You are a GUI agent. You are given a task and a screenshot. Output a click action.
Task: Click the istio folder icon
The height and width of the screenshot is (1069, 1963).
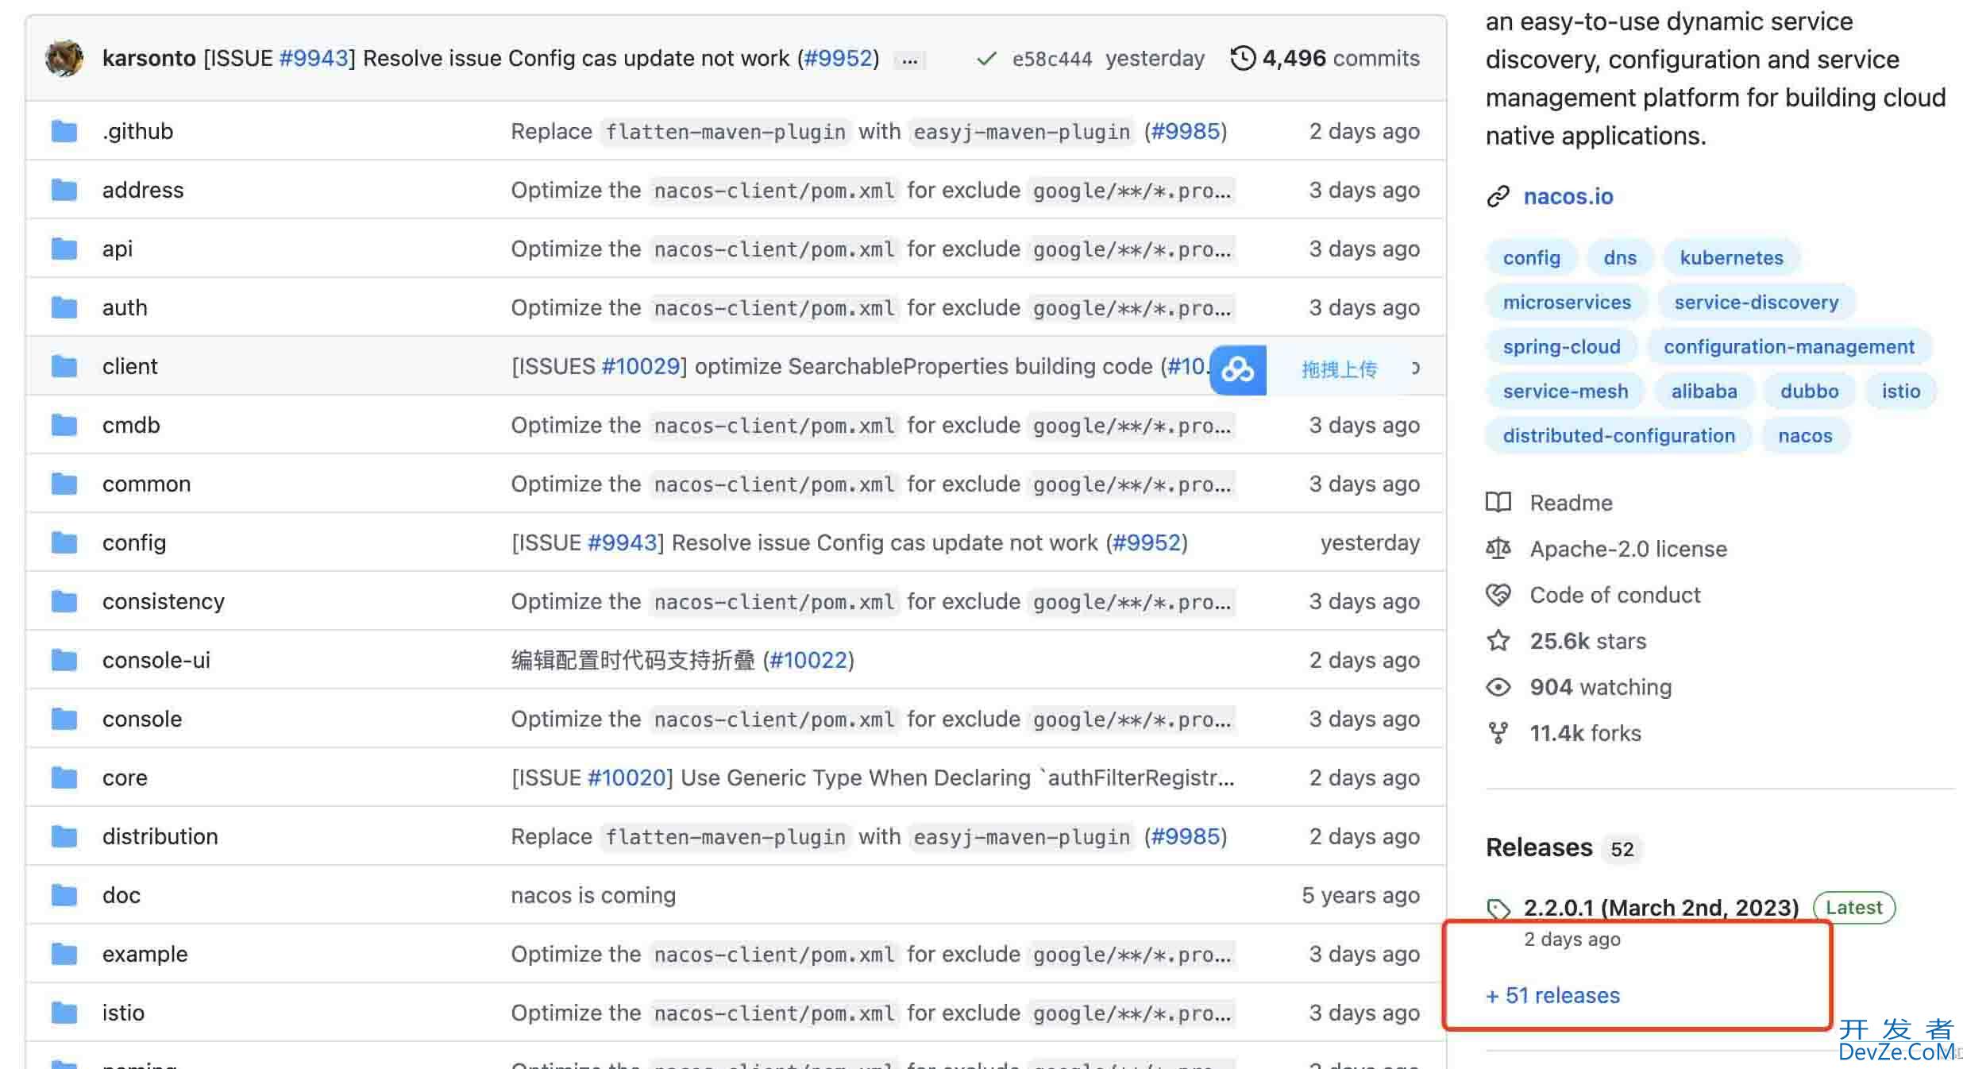click(64, 1013)
